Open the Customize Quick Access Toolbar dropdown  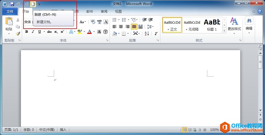click(x=39, y=4)
